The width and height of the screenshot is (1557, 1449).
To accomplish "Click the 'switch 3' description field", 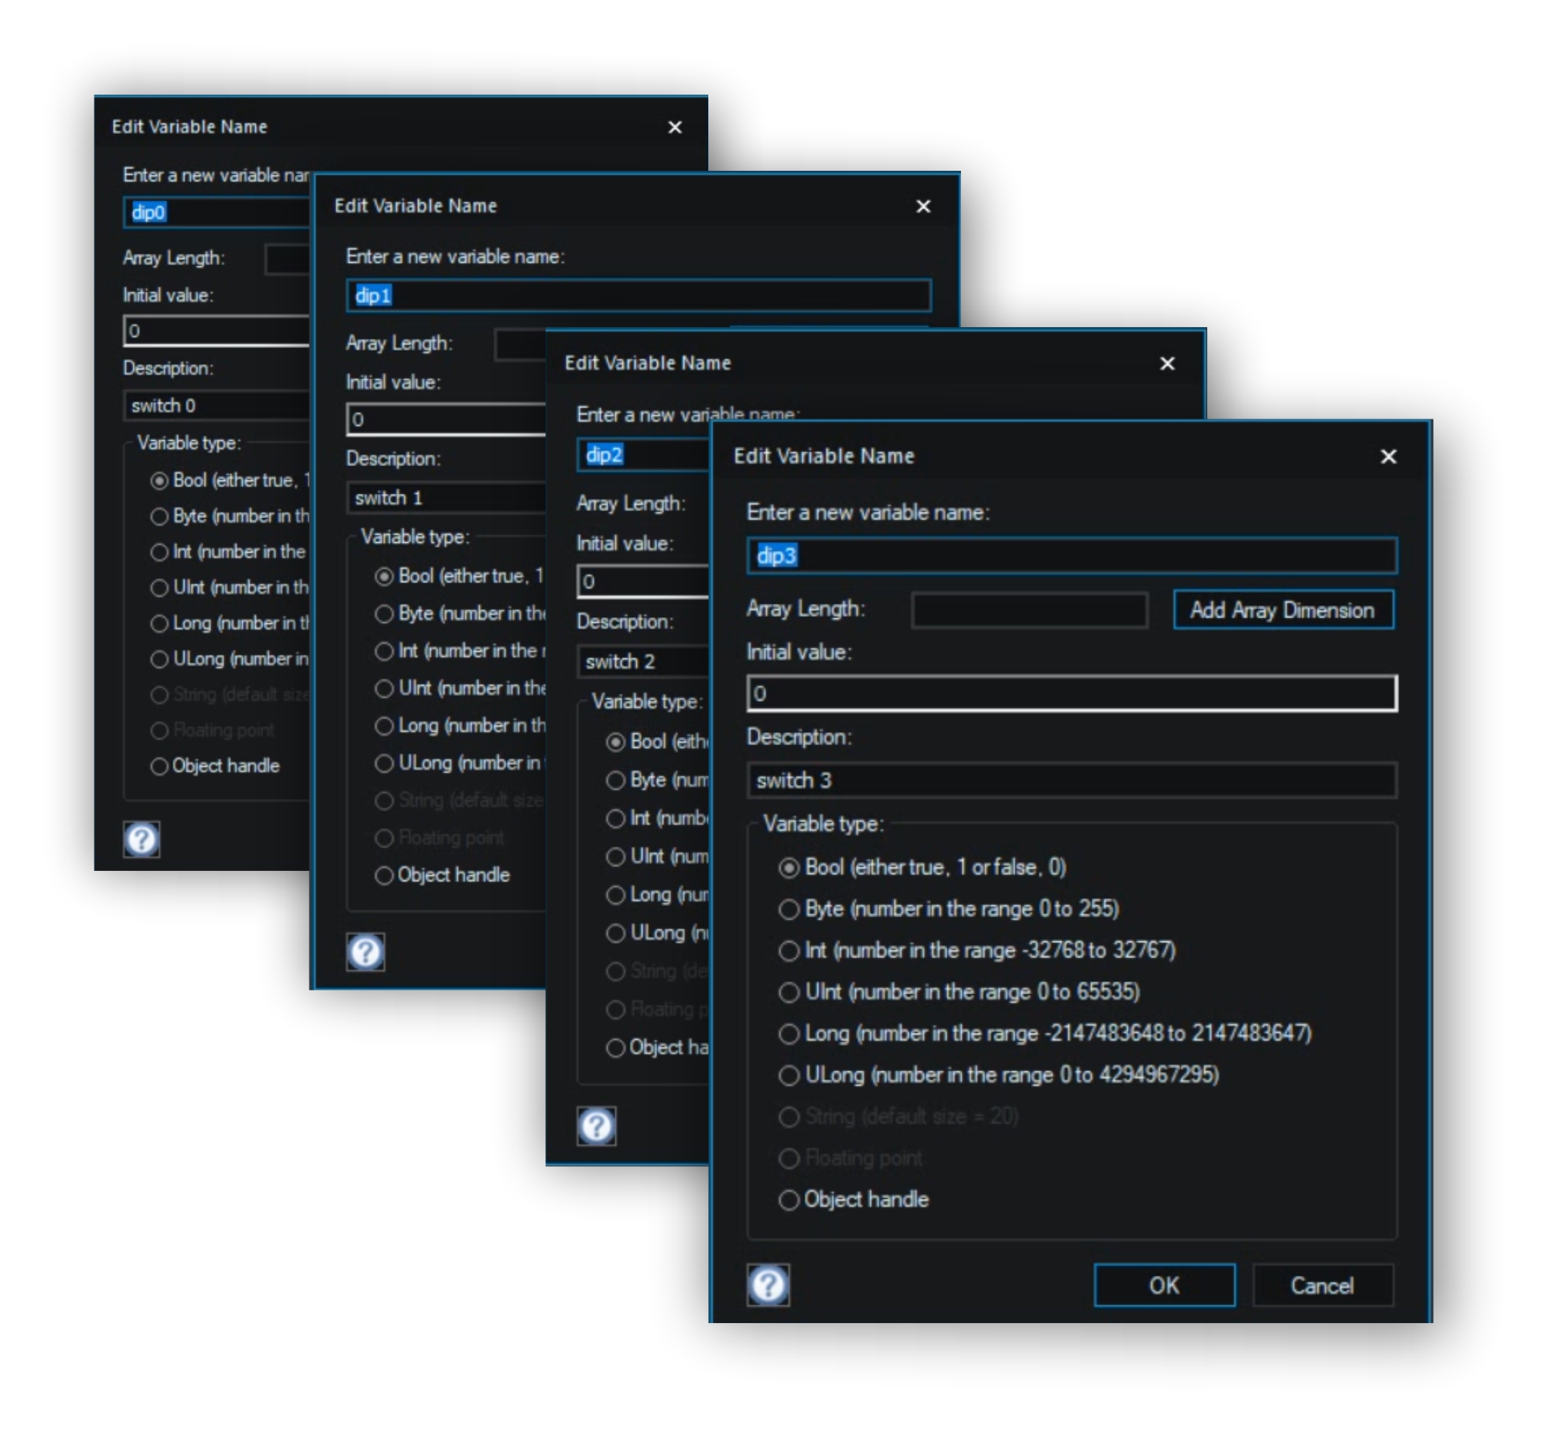I will tap(1072, 780).
